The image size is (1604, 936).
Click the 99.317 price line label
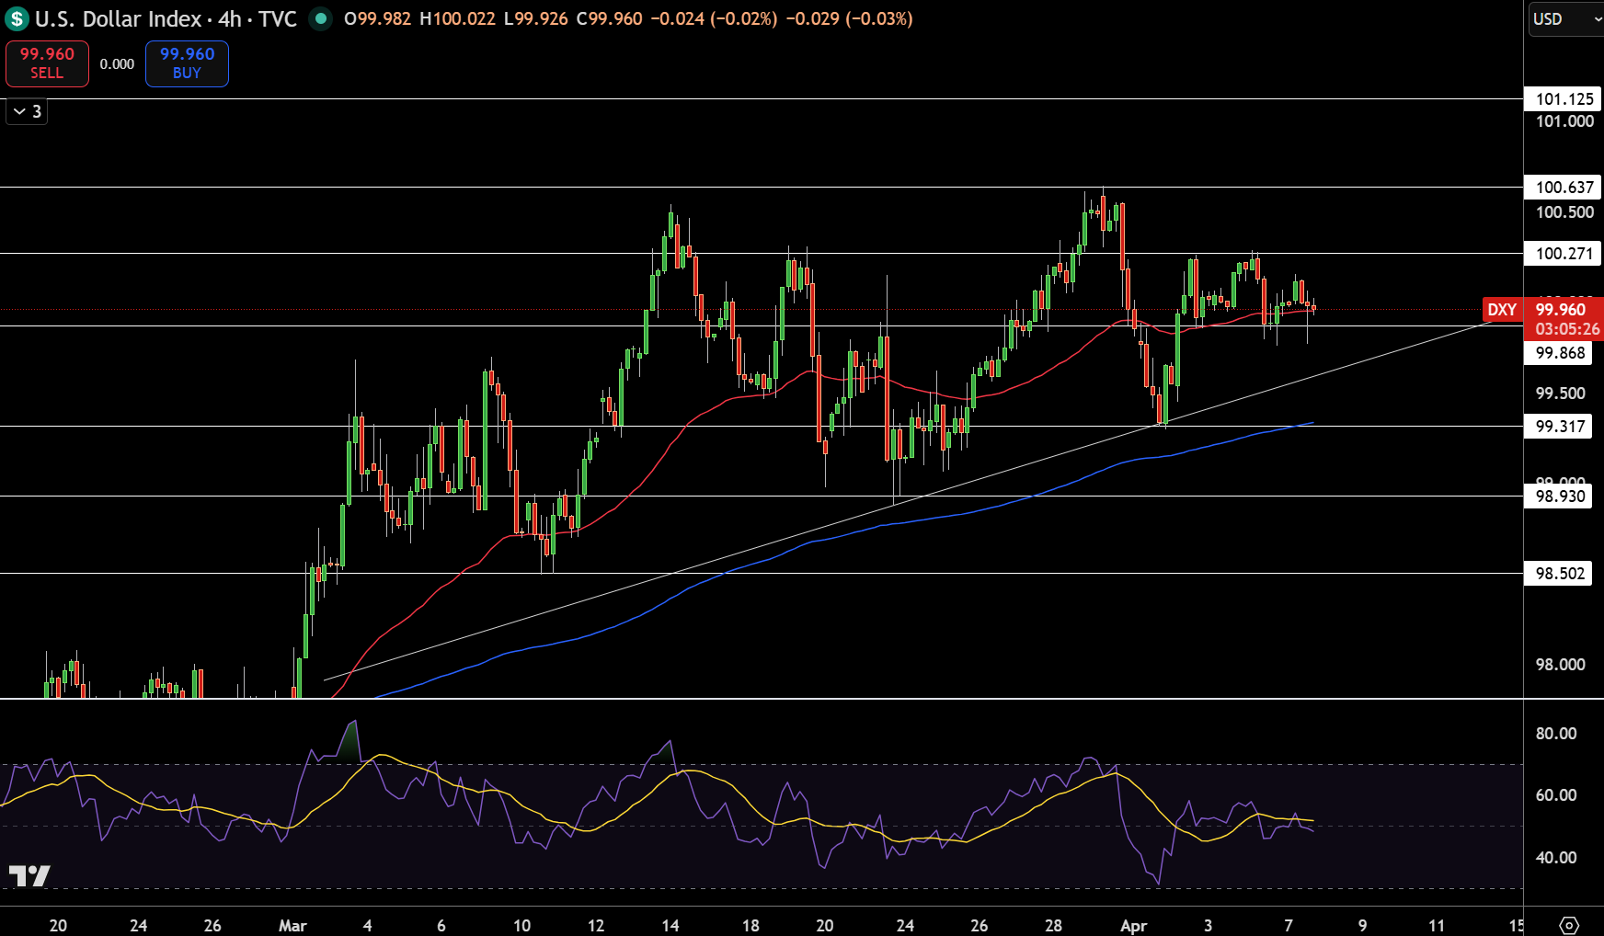(1560, 426)
